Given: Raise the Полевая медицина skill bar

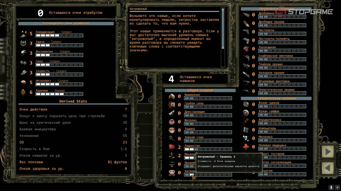Looking at the screenshot, I should tap(282, 149).
